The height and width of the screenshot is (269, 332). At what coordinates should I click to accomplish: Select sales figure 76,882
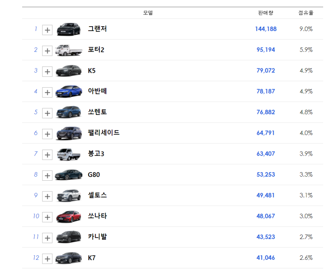click(266, 112)
